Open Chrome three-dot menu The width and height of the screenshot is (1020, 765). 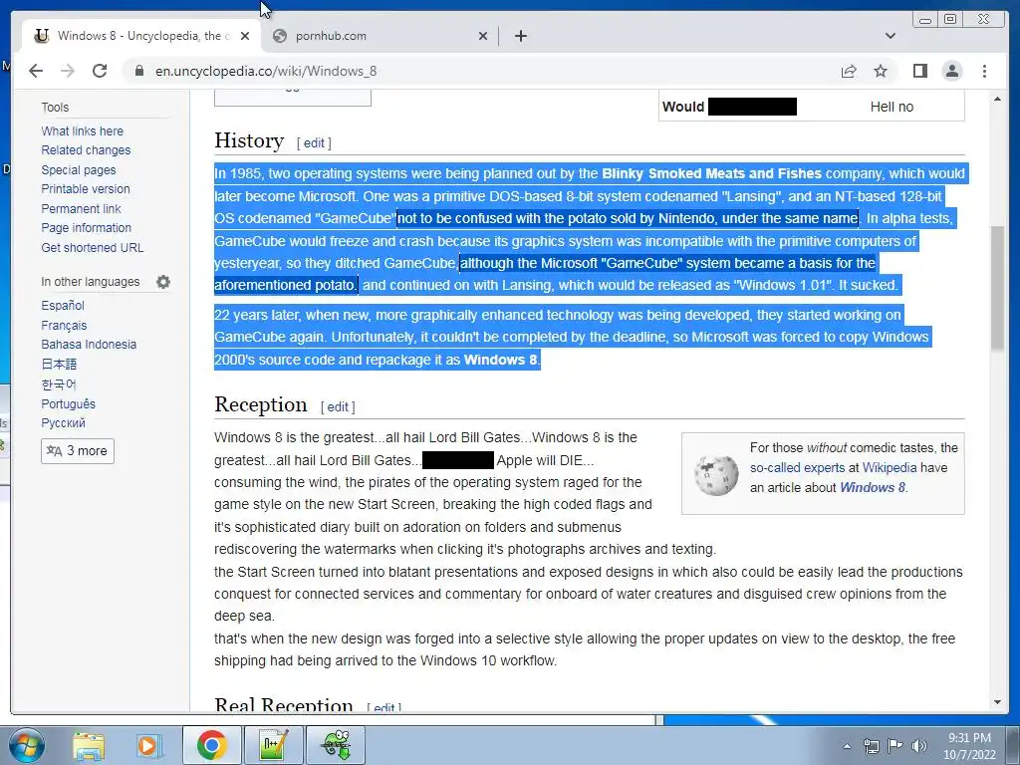point(984,71)
